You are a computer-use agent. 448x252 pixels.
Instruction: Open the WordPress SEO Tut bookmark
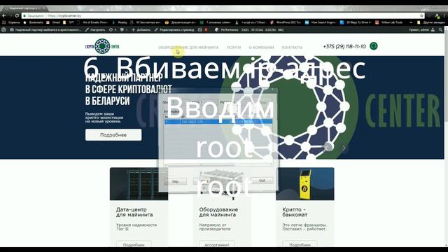pyautogui.click(x=286, y=22)
